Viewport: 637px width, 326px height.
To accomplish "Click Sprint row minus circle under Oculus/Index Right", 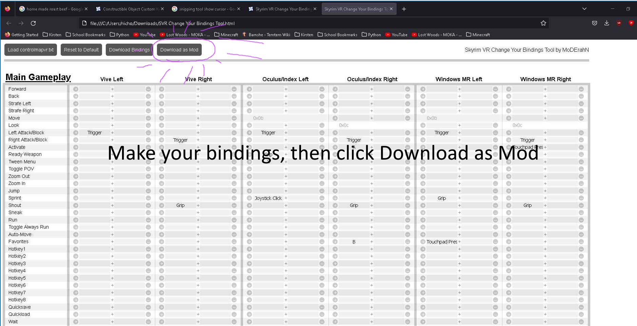I will click(x=407, y=198).
